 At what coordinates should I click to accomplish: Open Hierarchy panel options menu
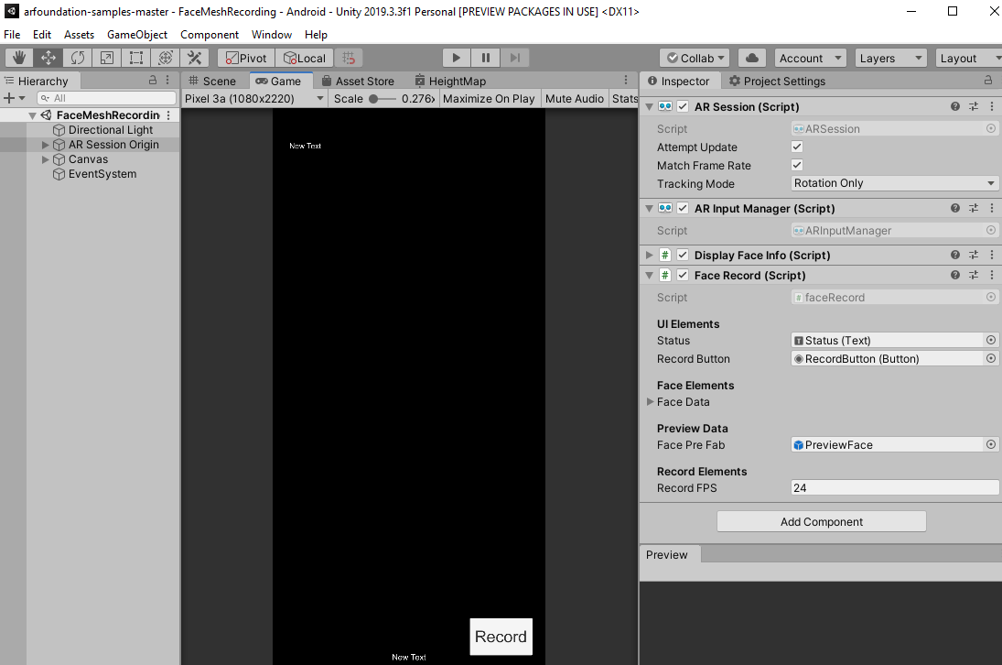(167, 80)
